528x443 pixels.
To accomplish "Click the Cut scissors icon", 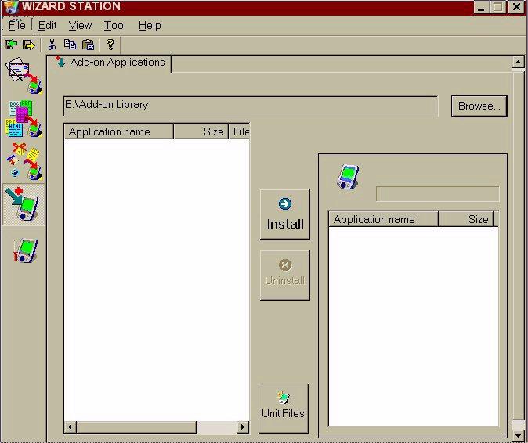I will (x=52, y=45).
